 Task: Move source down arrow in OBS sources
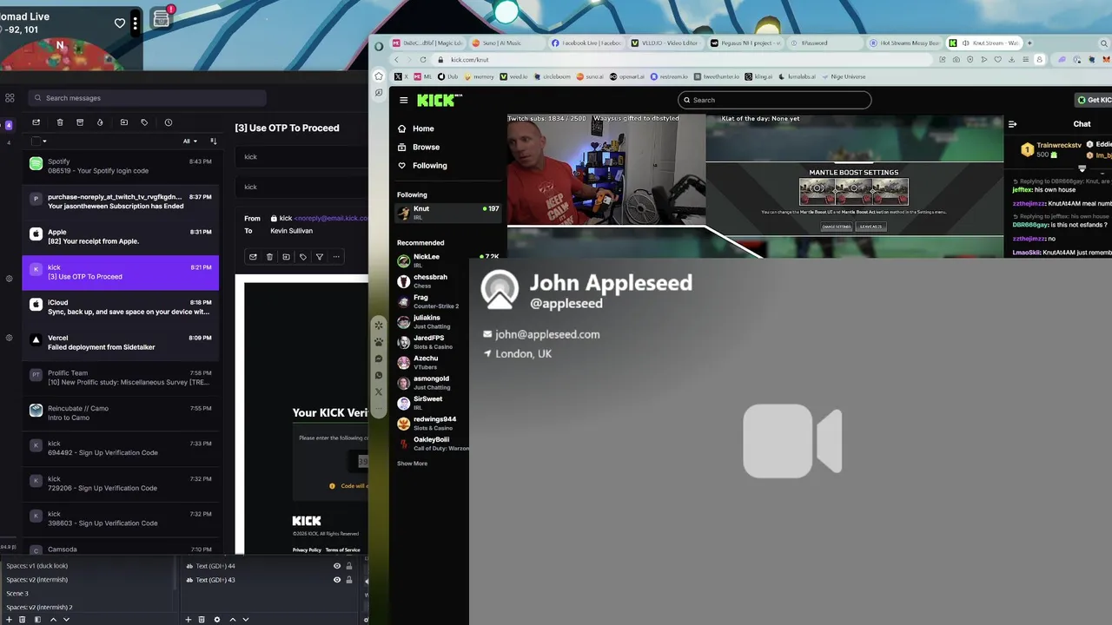[x=246, y=620]
